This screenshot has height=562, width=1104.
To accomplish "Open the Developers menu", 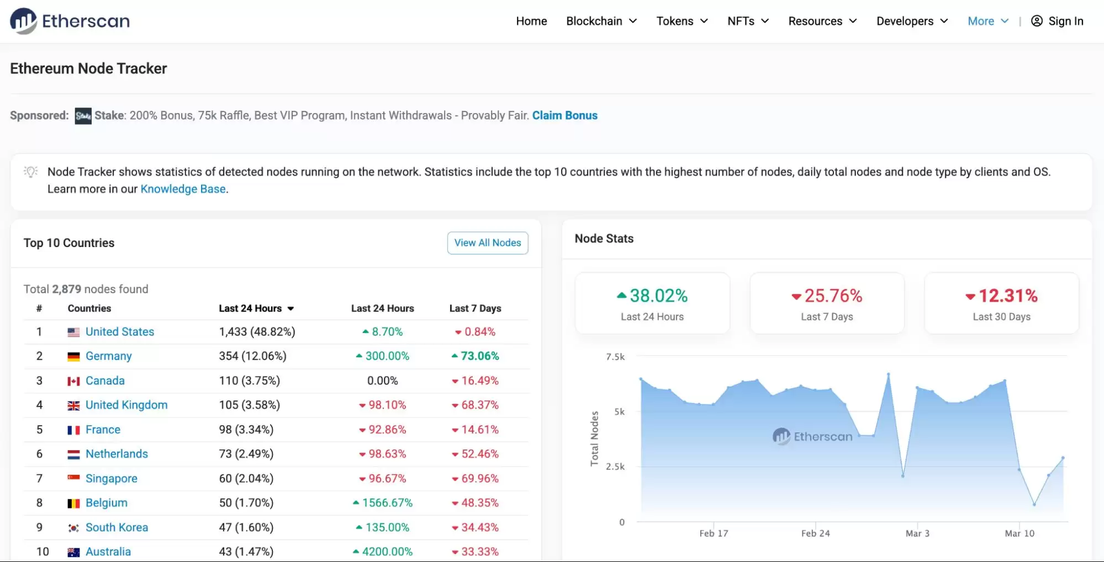I will click(912, 21).
